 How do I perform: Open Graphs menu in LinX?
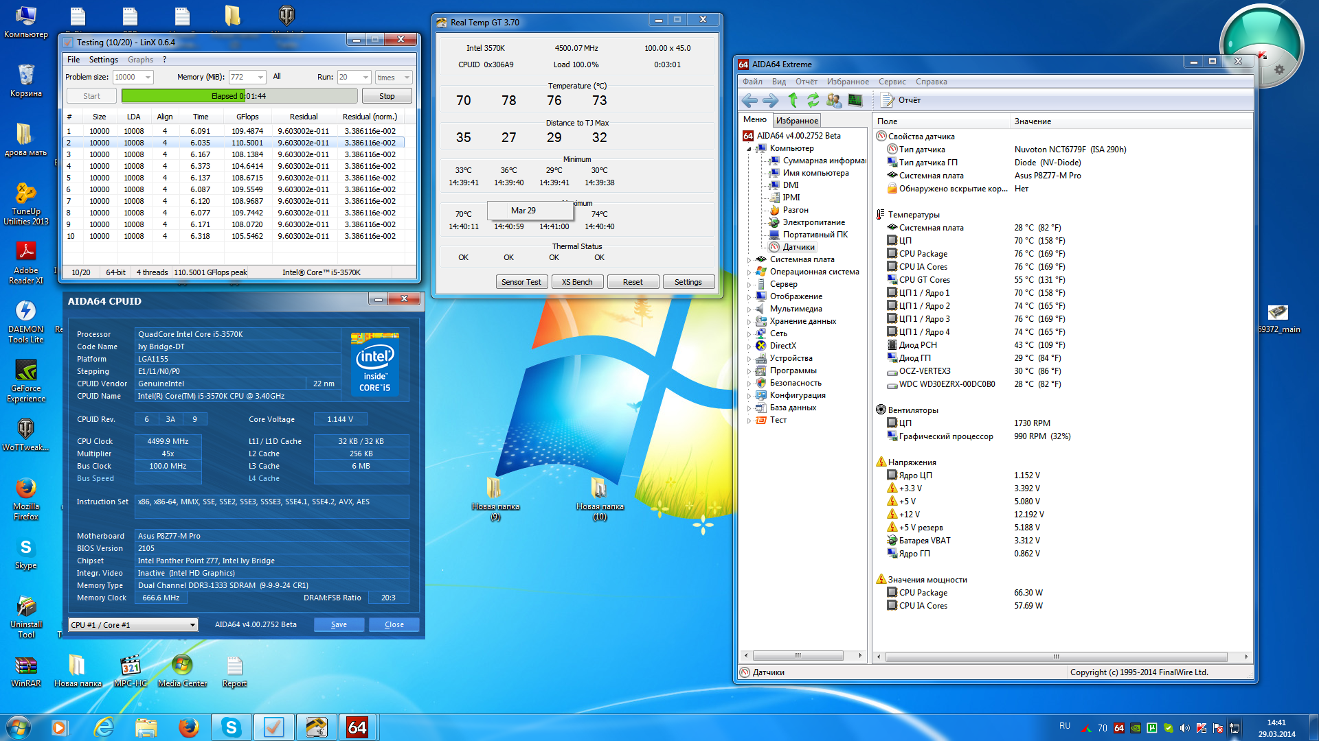(x=140, y=60)
